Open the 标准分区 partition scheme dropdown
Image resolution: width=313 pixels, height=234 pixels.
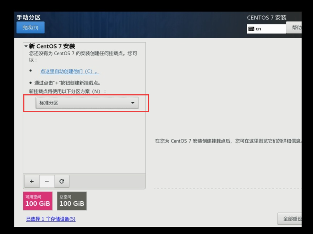[x=87, y=103]
